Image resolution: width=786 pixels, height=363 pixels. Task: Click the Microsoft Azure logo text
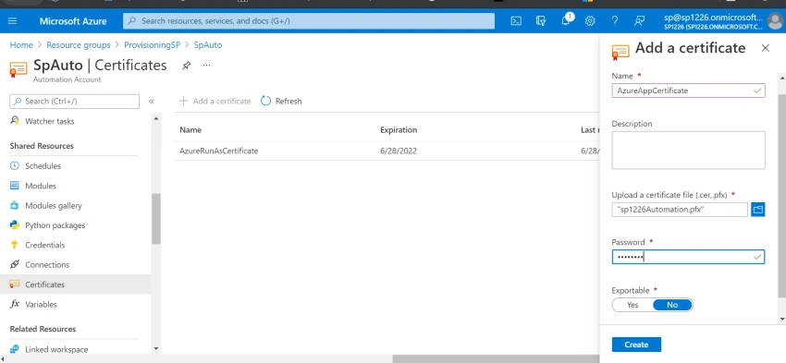(x=73, y=21)
